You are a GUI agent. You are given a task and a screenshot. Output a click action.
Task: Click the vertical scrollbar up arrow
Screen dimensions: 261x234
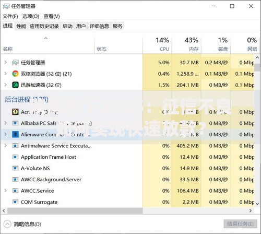pyautogui.click(x=257, y=57)
